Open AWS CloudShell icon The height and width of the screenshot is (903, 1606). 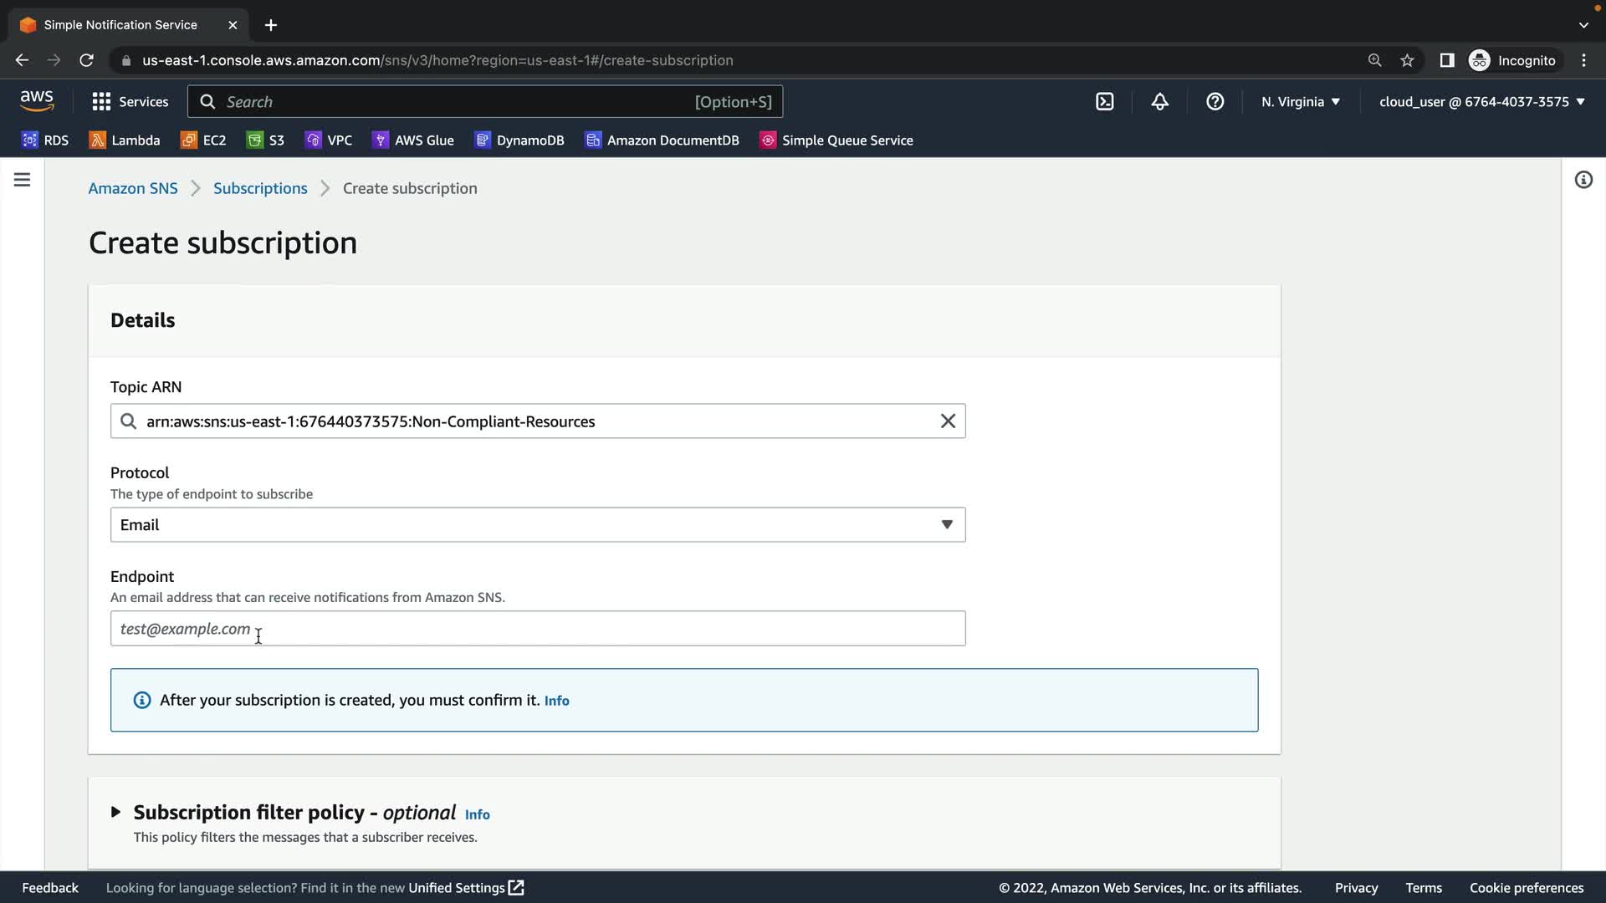click(x=1104, y=102)
